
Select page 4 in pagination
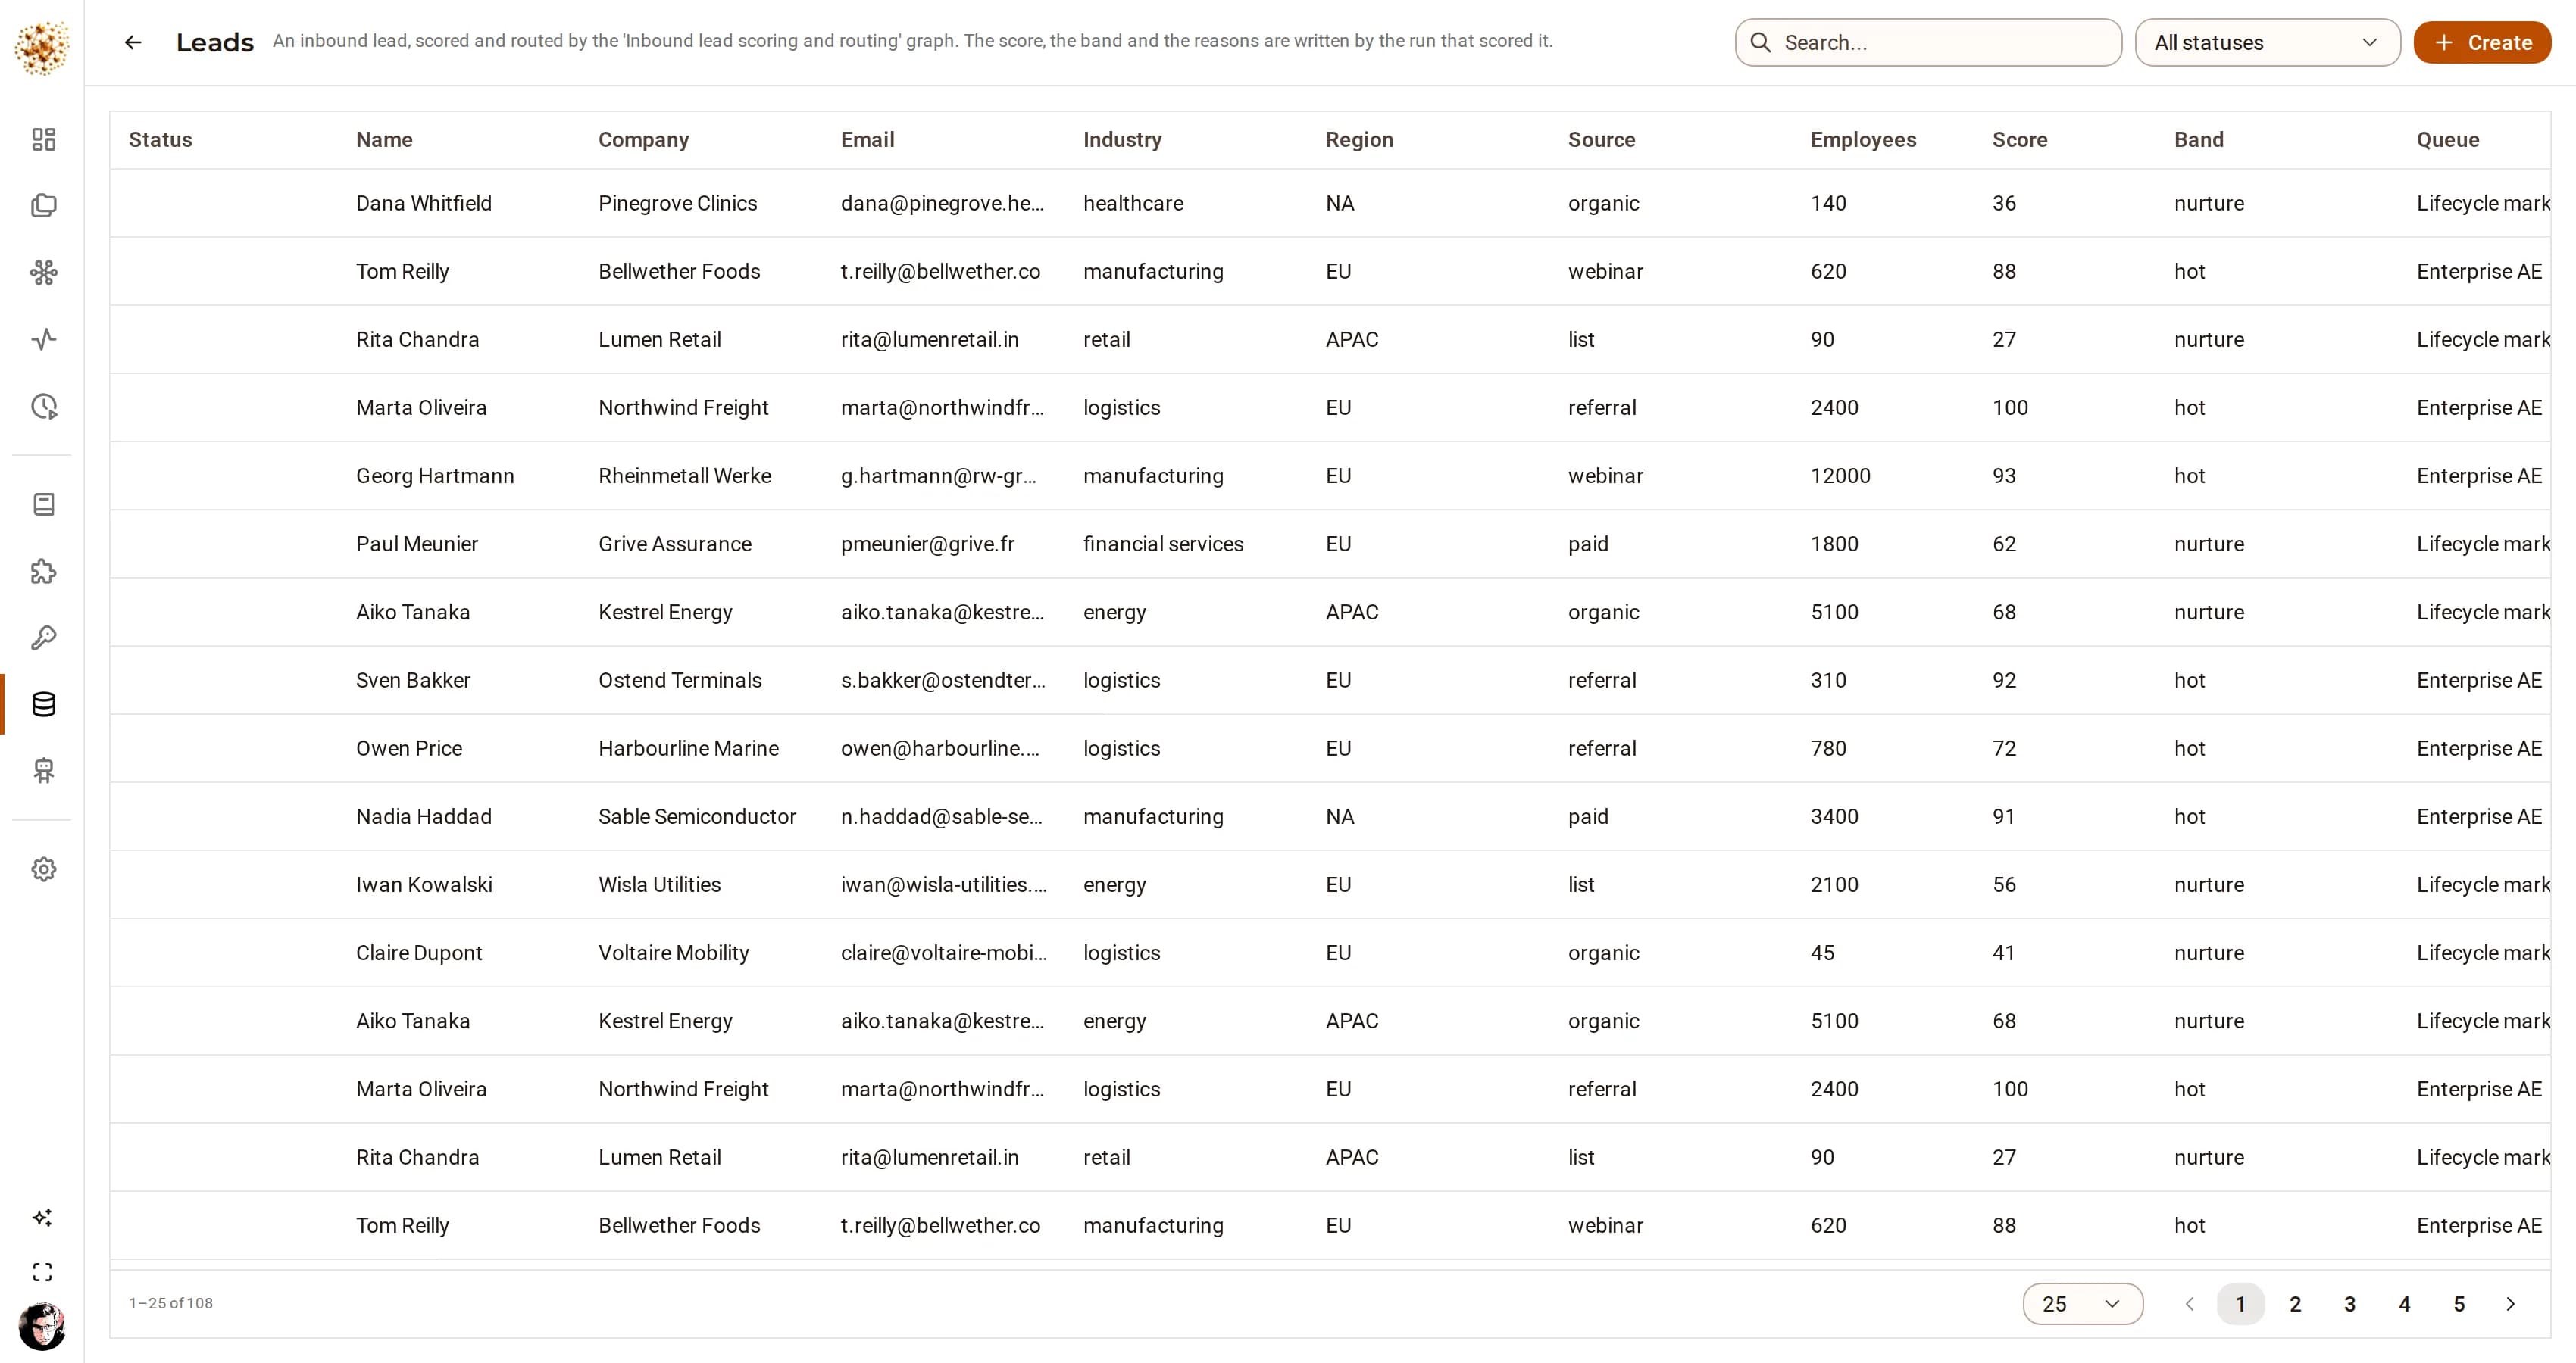[2405, 1304]
